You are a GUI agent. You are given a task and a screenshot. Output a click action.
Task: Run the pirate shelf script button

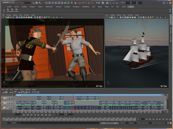point(12,10)
